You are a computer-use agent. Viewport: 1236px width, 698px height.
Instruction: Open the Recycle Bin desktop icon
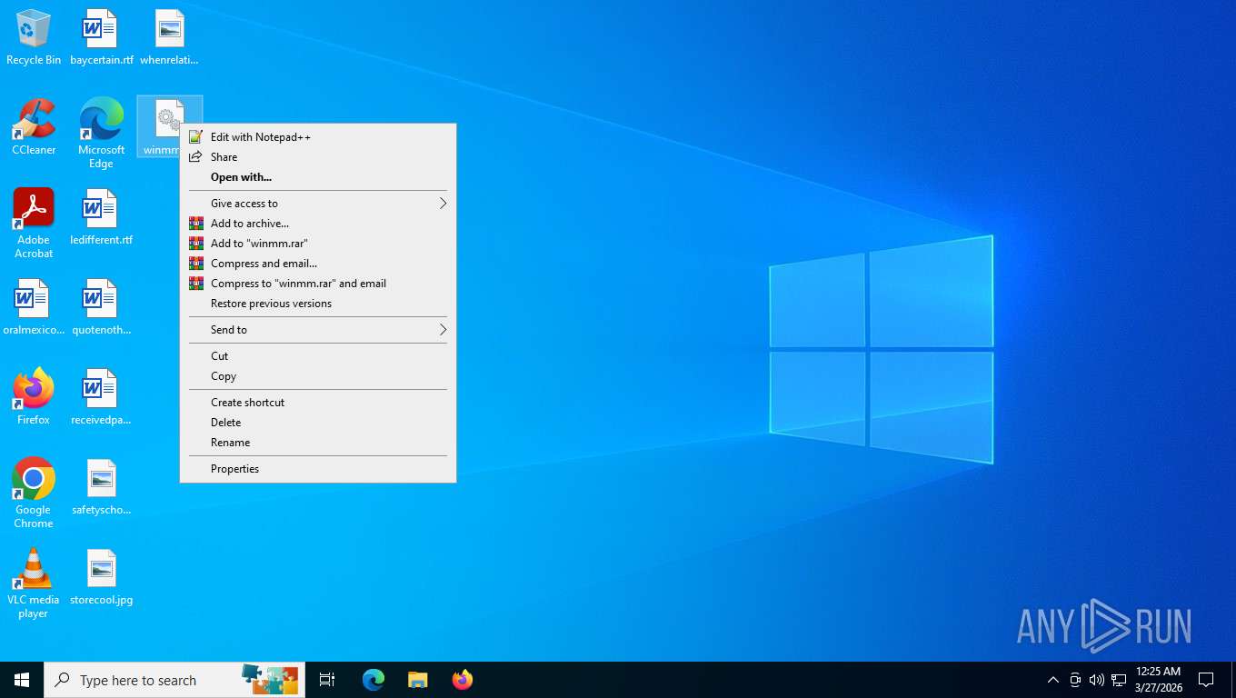pos(34,37)
